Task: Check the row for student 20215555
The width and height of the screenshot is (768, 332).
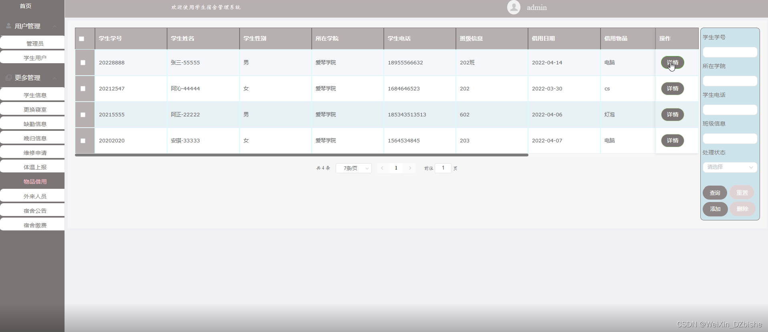Action: (83, 115)
